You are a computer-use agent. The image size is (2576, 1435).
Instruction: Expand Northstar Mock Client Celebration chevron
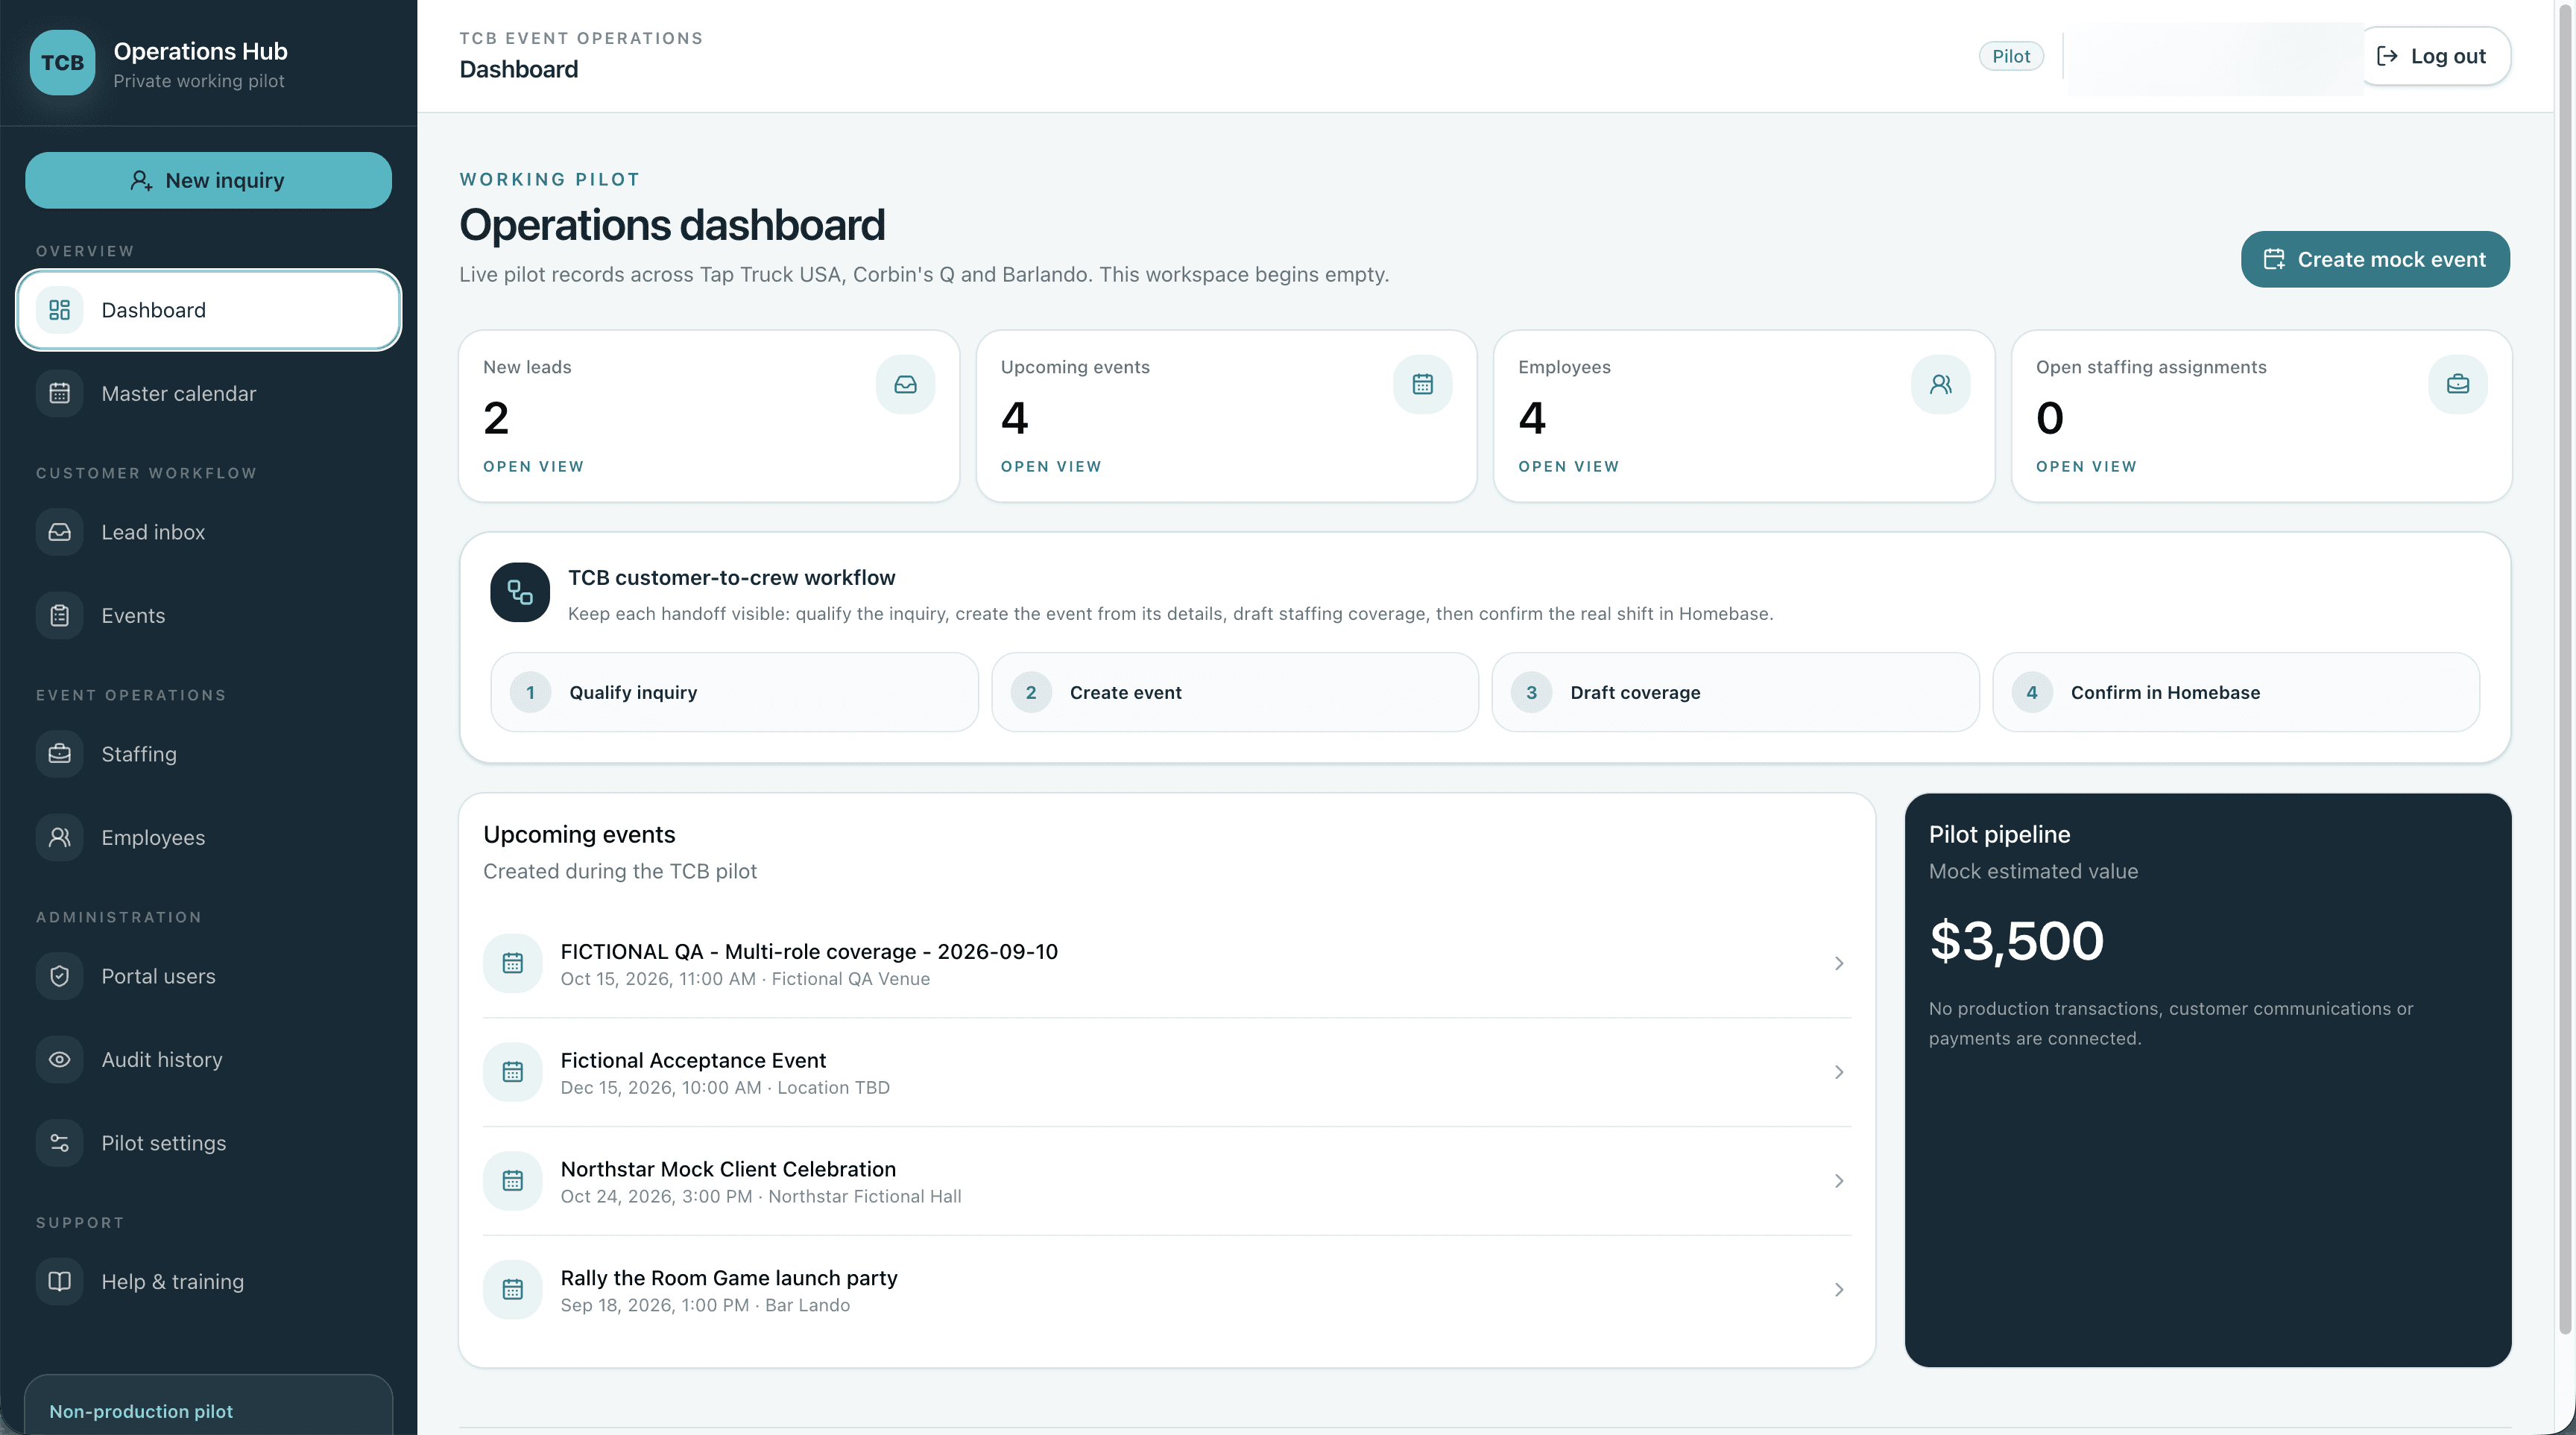(1838, 1181)
